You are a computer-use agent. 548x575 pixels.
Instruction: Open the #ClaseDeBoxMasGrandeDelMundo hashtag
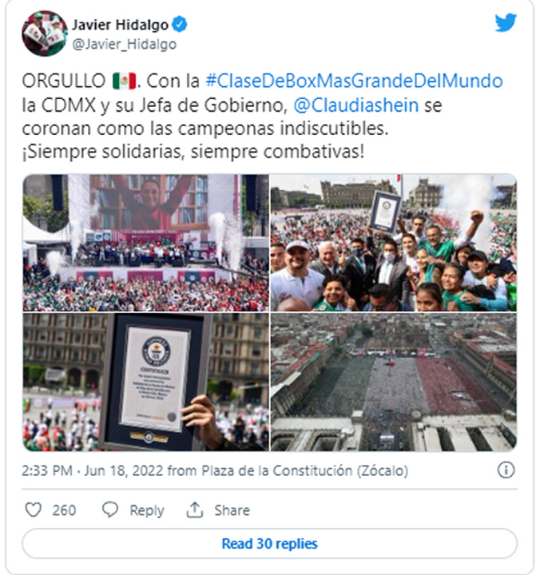tap(354, 81)
